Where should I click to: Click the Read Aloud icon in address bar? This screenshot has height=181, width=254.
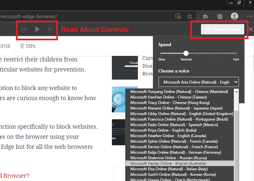coord(178,16)
